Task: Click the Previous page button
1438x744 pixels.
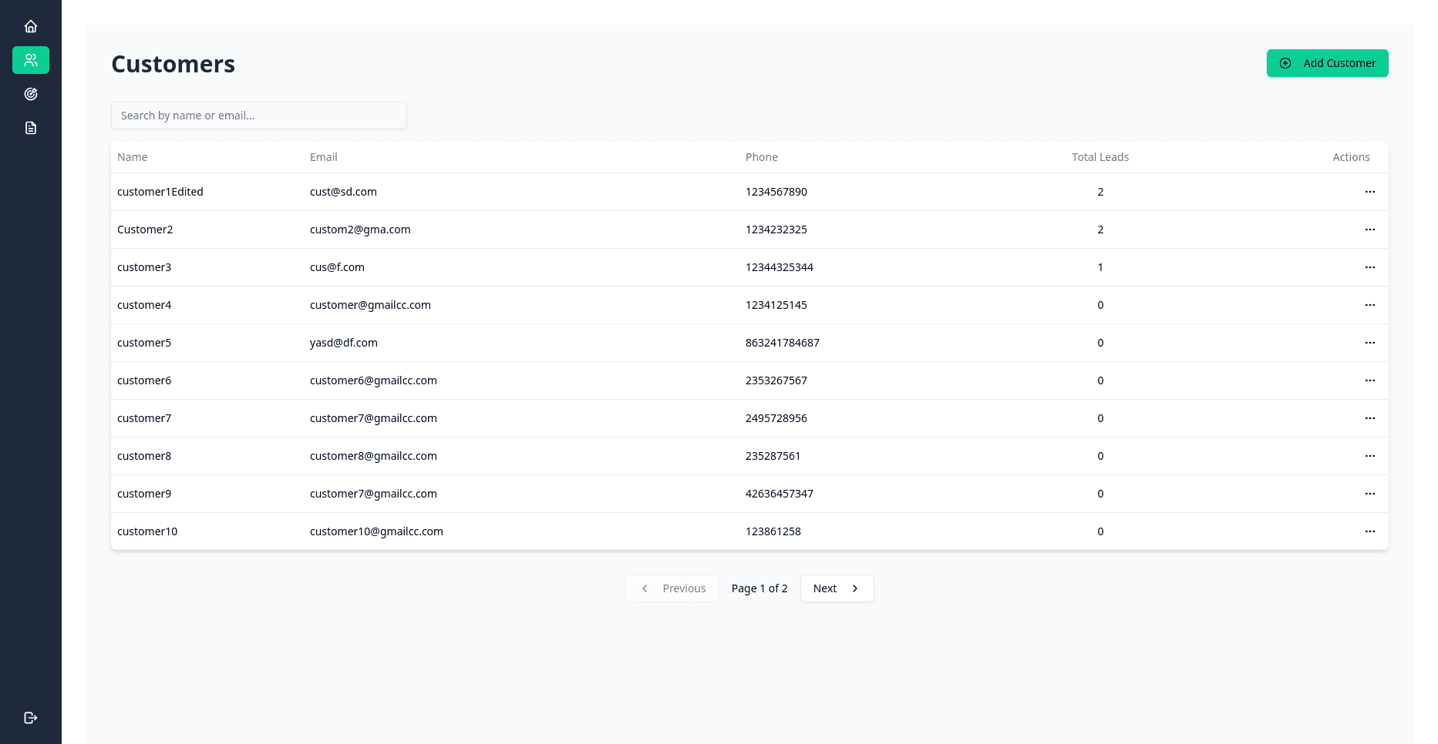Action: [x=672, y=588]
